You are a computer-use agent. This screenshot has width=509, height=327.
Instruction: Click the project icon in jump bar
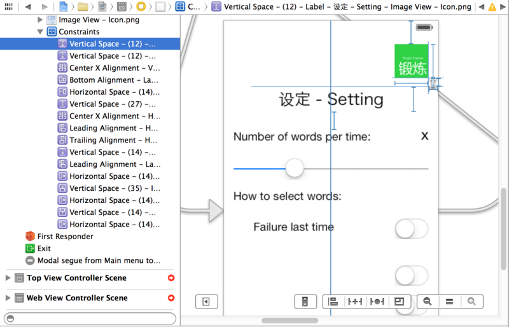point(63,6)
